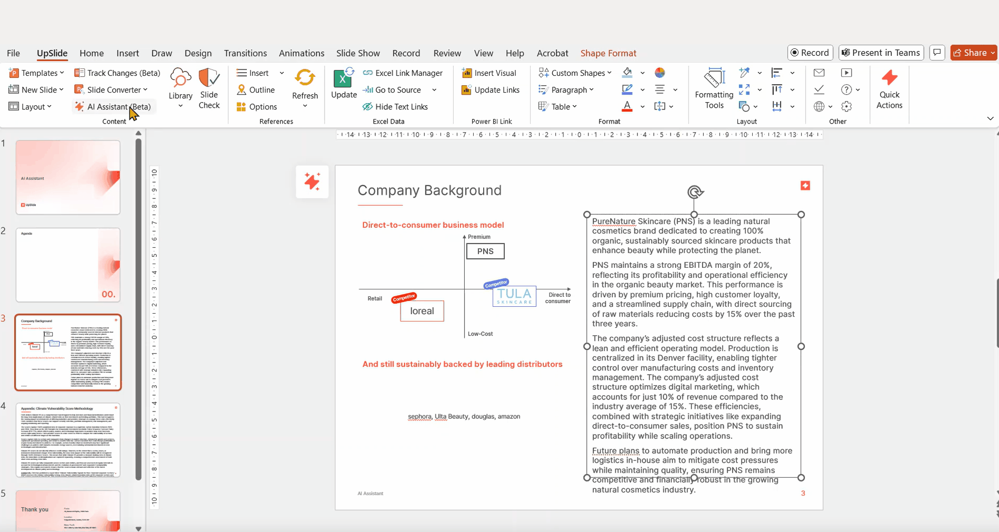Click the Outline button in References
The width and height of the screenshot is (999, 532).
pyautogui.click(x=256, y=89)
